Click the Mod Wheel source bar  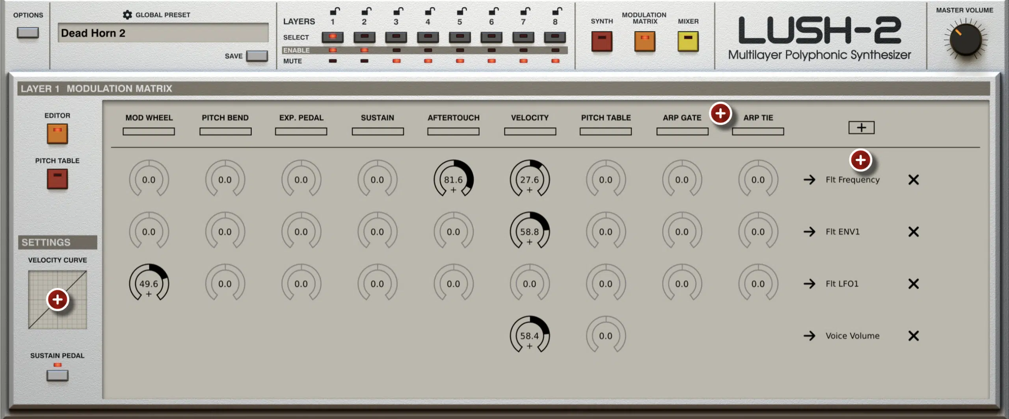click(x=149, y=131)
